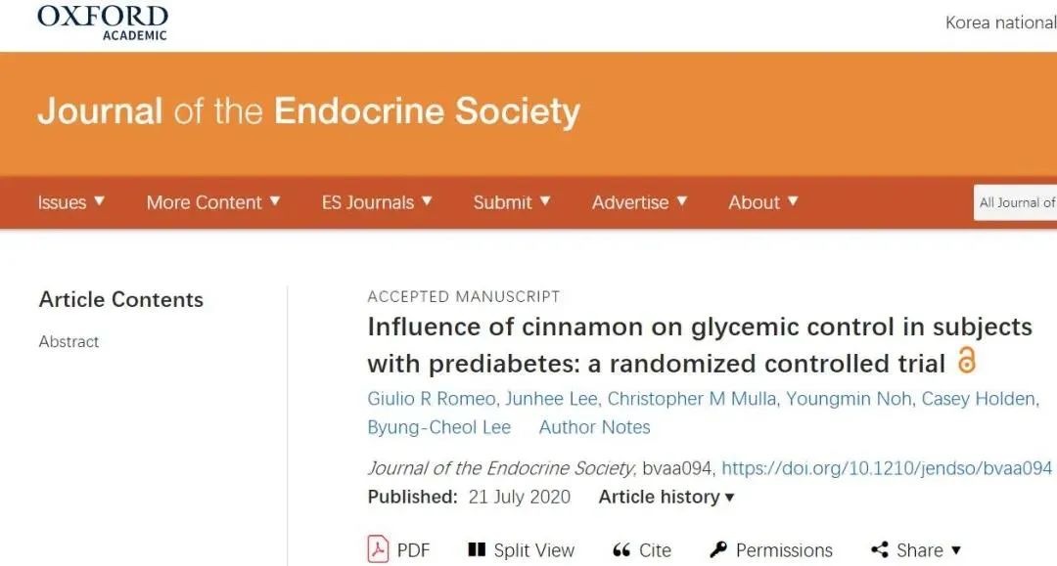Open Author Notes link
This screenshot has height=566, width=1057.
click(594, 427)
